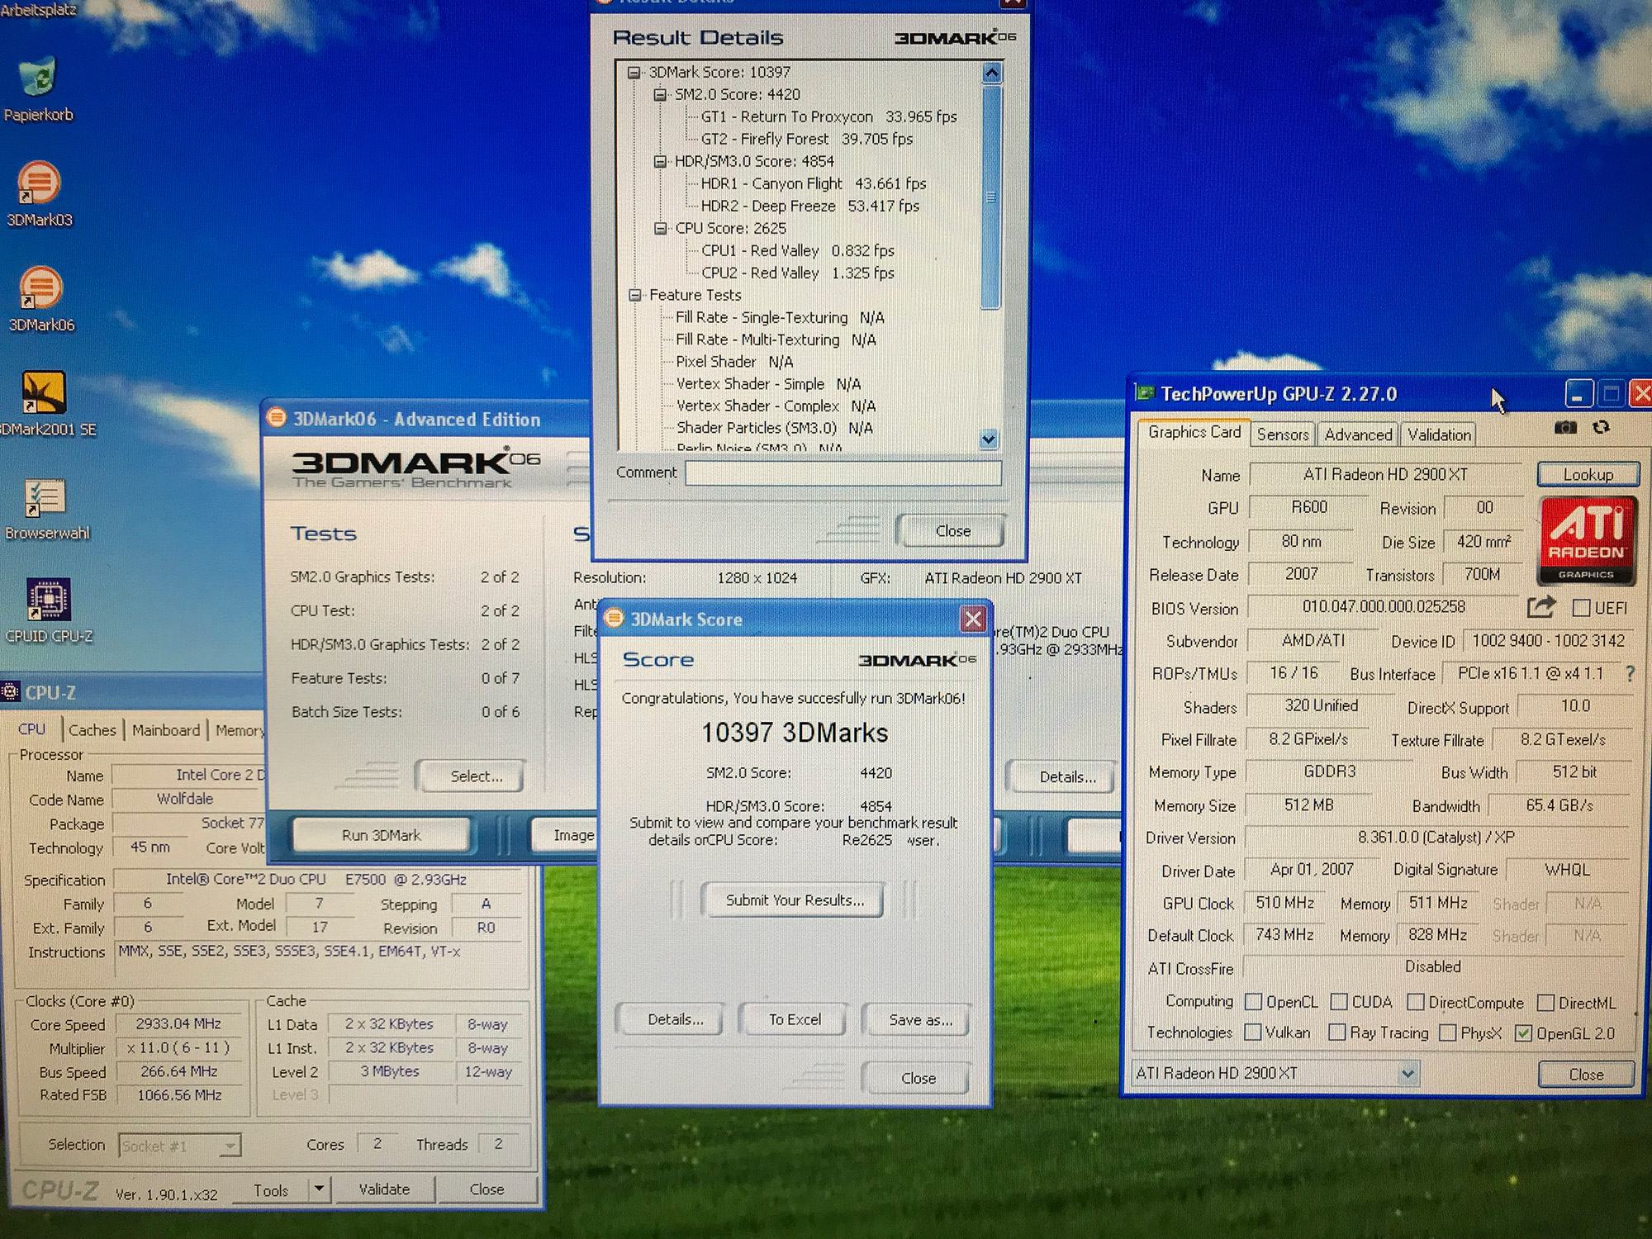Collapse the HDR/SM3.0 Score: 4854 node
Viewport: 1652px width, 1239px height.
660,162
